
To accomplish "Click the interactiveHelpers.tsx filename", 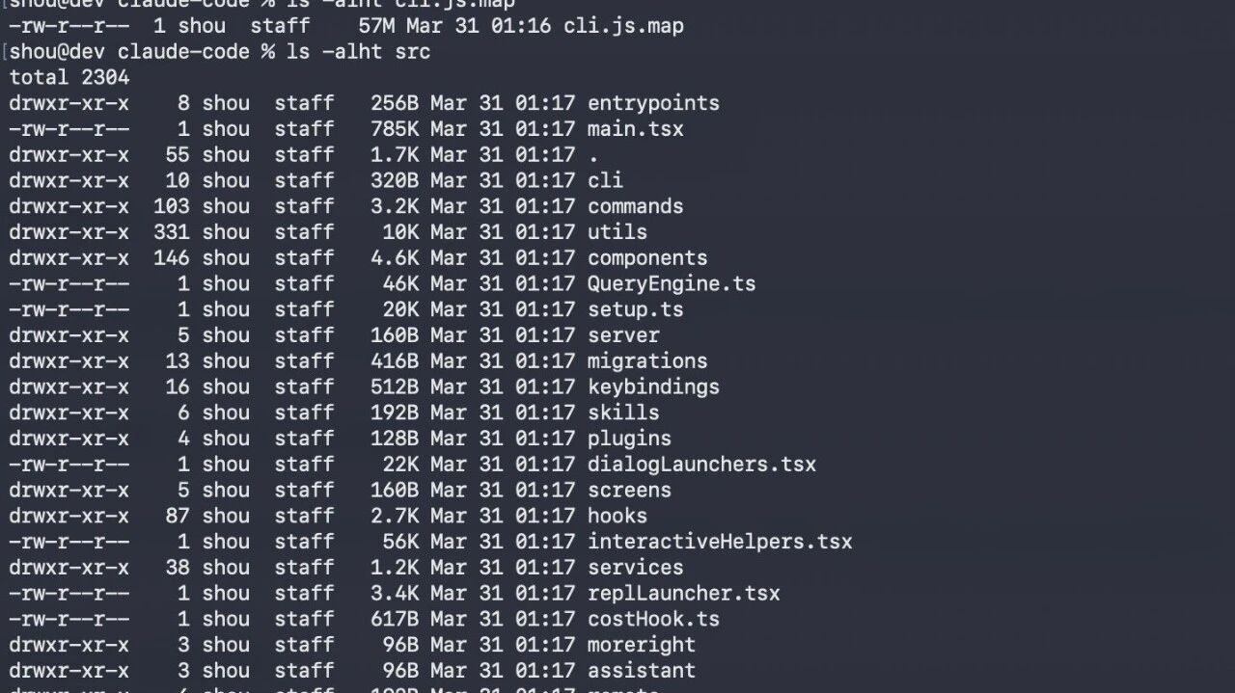I will pyautogui.click(x=720, y=542).
